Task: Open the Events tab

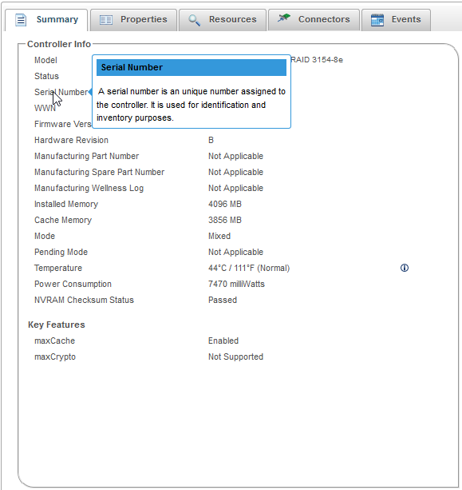Action: click(397, 20)
